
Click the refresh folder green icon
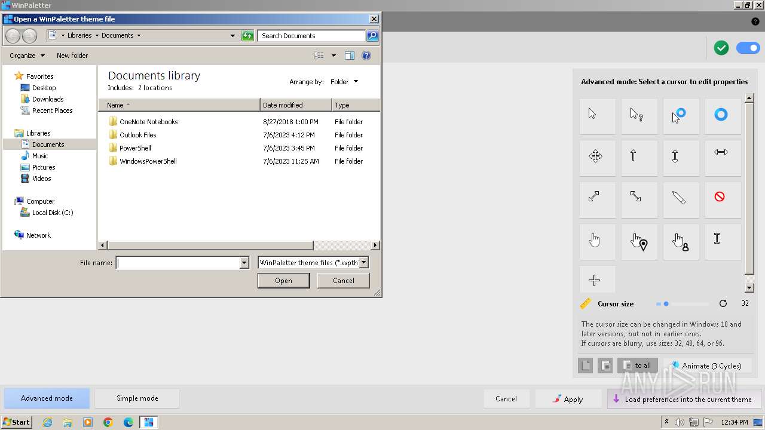[247, 36]
